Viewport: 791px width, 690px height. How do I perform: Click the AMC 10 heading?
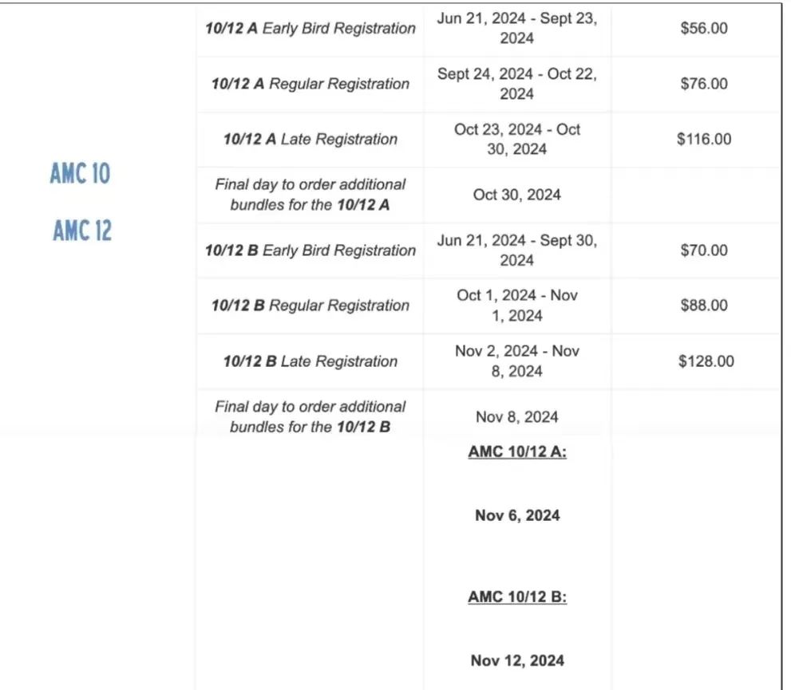pyautogui.click(x=80, y=173)
